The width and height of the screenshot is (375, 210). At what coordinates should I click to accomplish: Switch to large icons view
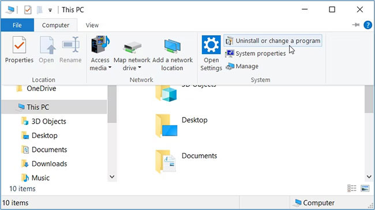[365, 188]
